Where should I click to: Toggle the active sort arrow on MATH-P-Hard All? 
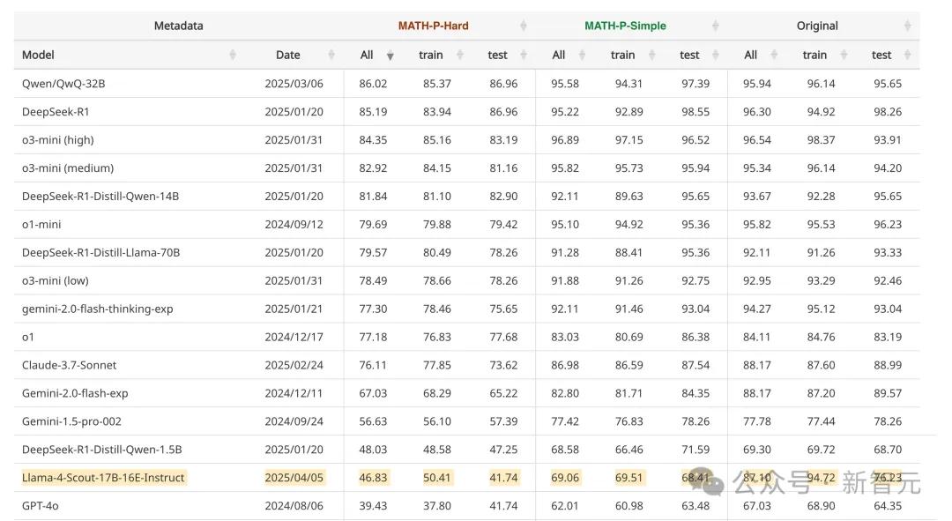click(x=390, y=56)
